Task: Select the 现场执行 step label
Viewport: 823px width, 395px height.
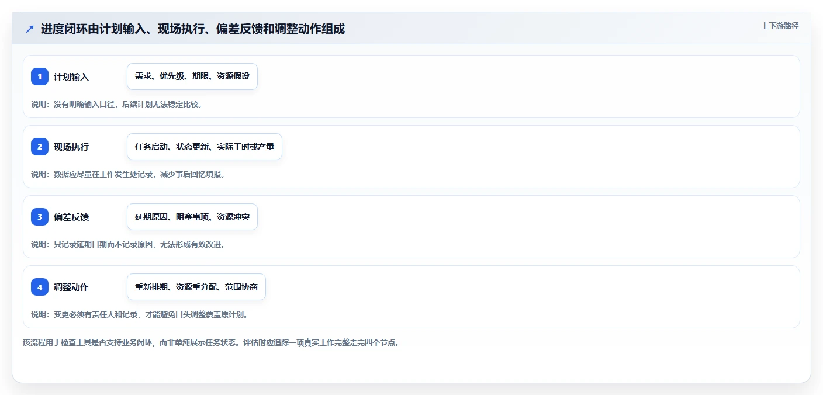Action: click(x=71, y=147)
